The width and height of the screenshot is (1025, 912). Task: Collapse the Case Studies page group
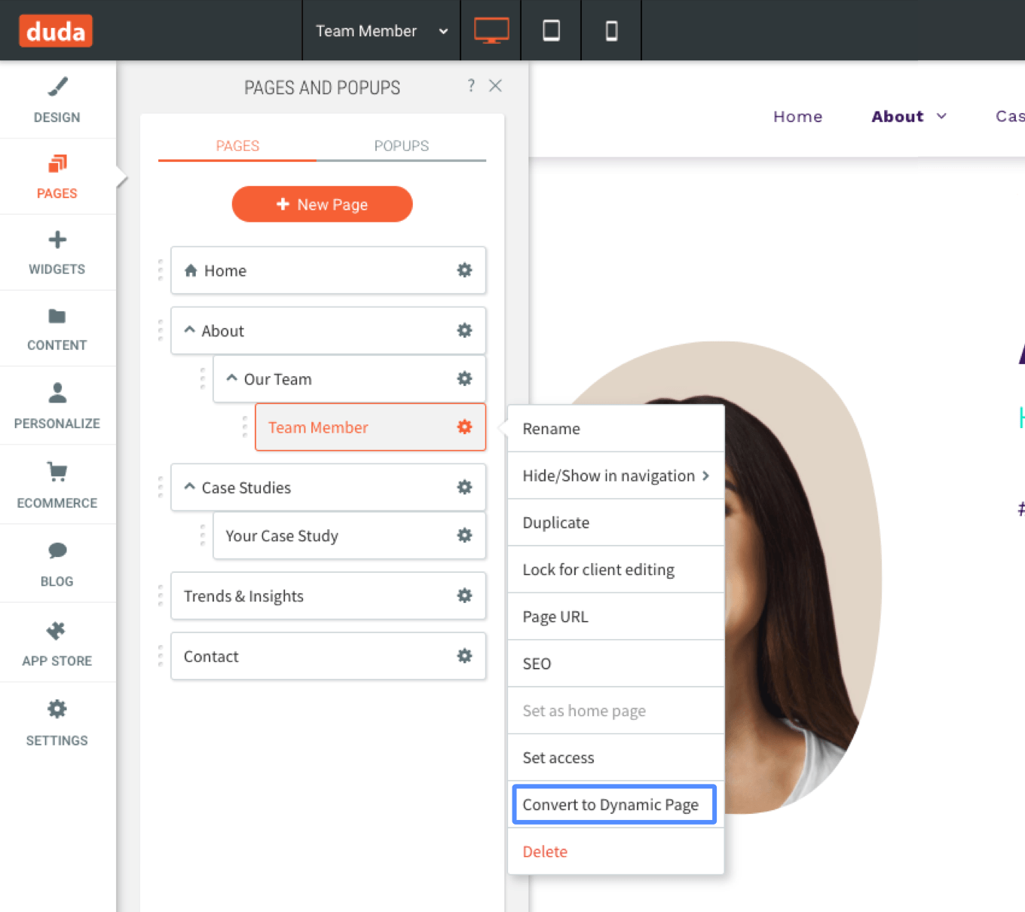190,487
